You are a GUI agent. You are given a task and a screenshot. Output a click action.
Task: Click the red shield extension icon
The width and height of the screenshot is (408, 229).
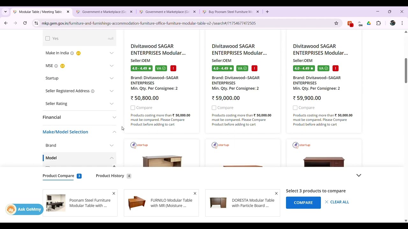[350, 24]
